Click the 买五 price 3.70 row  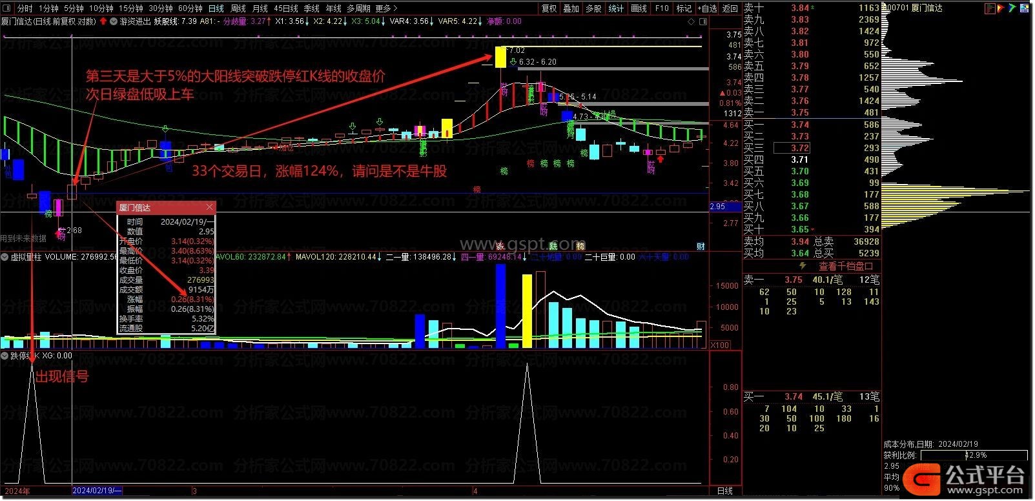812,171
